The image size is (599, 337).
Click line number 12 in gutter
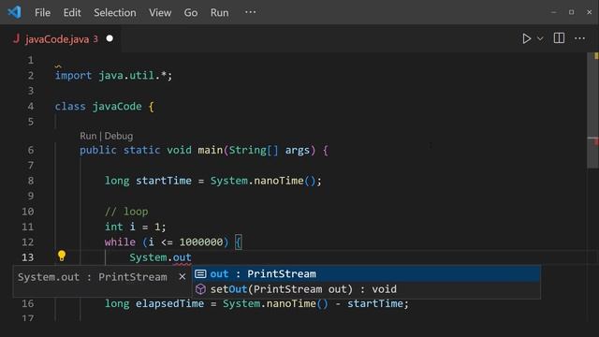(x=27, y=242)
